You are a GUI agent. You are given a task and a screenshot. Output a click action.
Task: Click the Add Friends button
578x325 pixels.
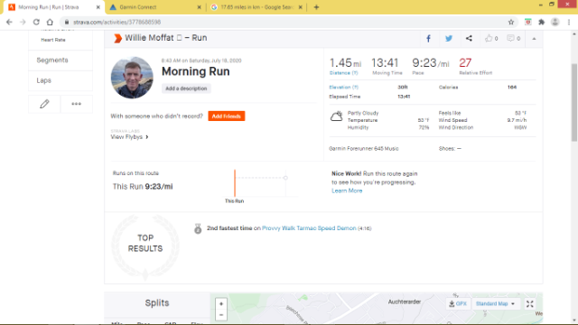tap(227, 116)
